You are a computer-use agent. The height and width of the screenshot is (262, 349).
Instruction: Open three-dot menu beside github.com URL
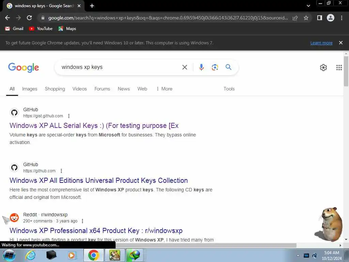coord(61,171)
